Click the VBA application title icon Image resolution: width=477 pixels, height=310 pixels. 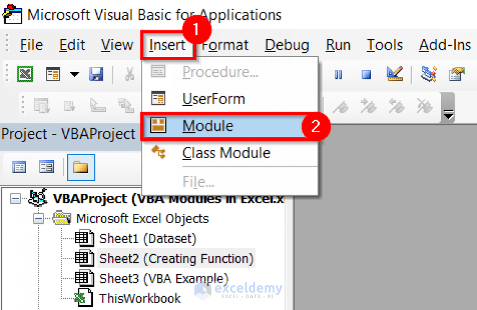point(12,14)
